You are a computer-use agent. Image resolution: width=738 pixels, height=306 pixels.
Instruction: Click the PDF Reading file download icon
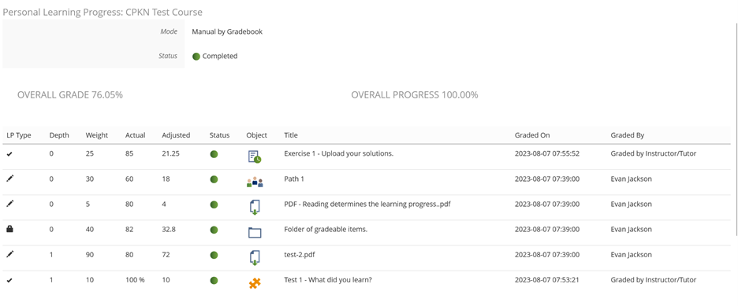pos(255,207)
